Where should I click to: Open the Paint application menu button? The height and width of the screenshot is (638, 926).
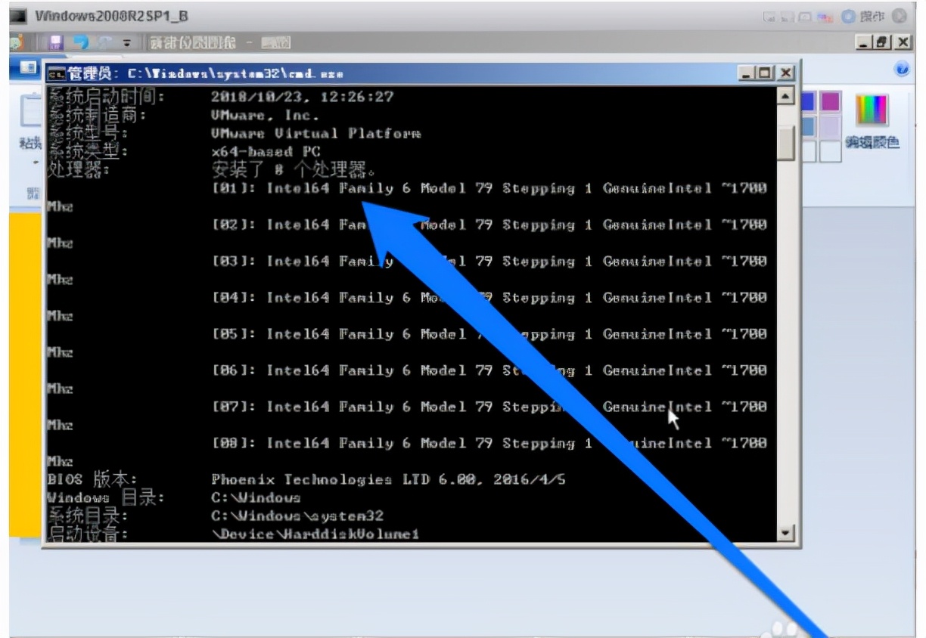click(x=28, y=69)
